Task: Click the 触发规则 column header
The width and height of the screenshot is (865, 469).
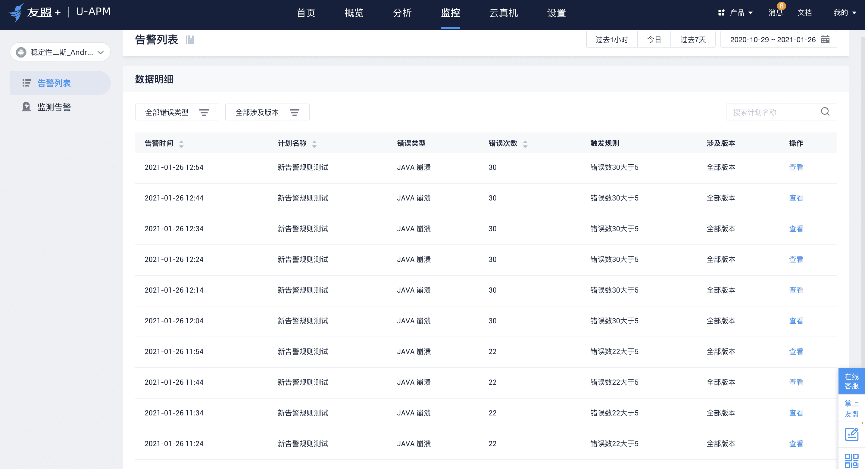Action: pos(604,143)
